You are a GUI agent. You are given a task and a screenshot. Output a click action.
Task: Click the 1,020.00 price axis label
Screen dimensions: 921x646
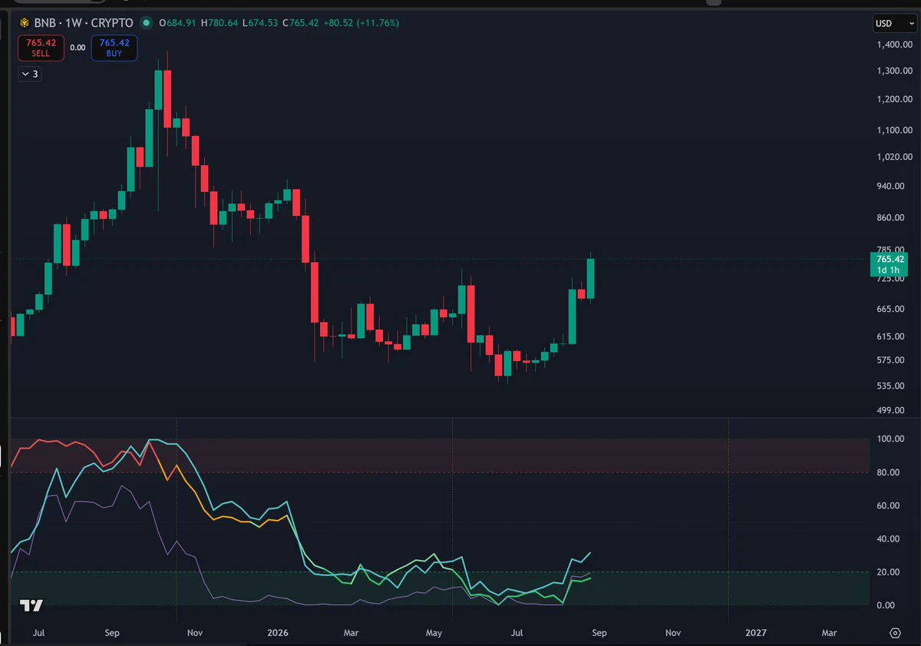coord(894,157)
